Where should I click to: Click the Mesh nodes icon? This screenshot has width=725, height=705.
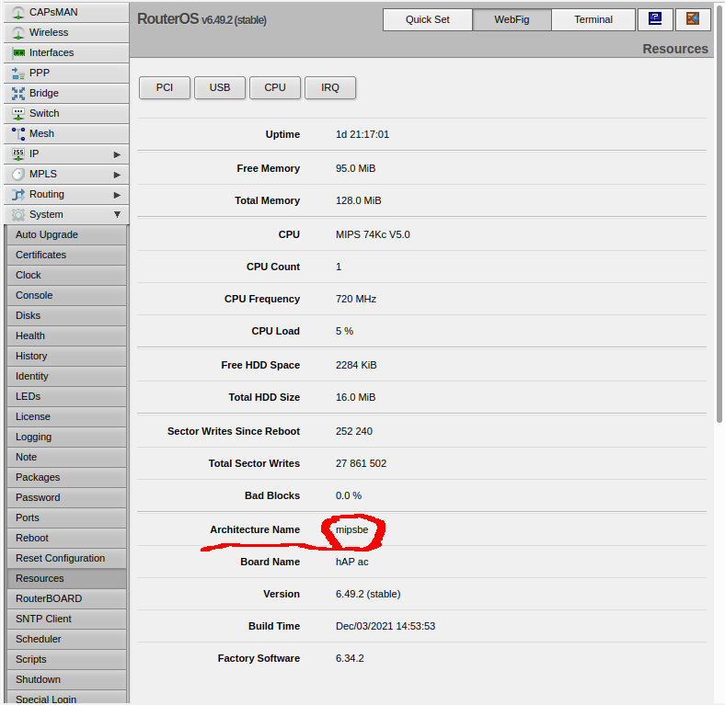tap(18, 133)
